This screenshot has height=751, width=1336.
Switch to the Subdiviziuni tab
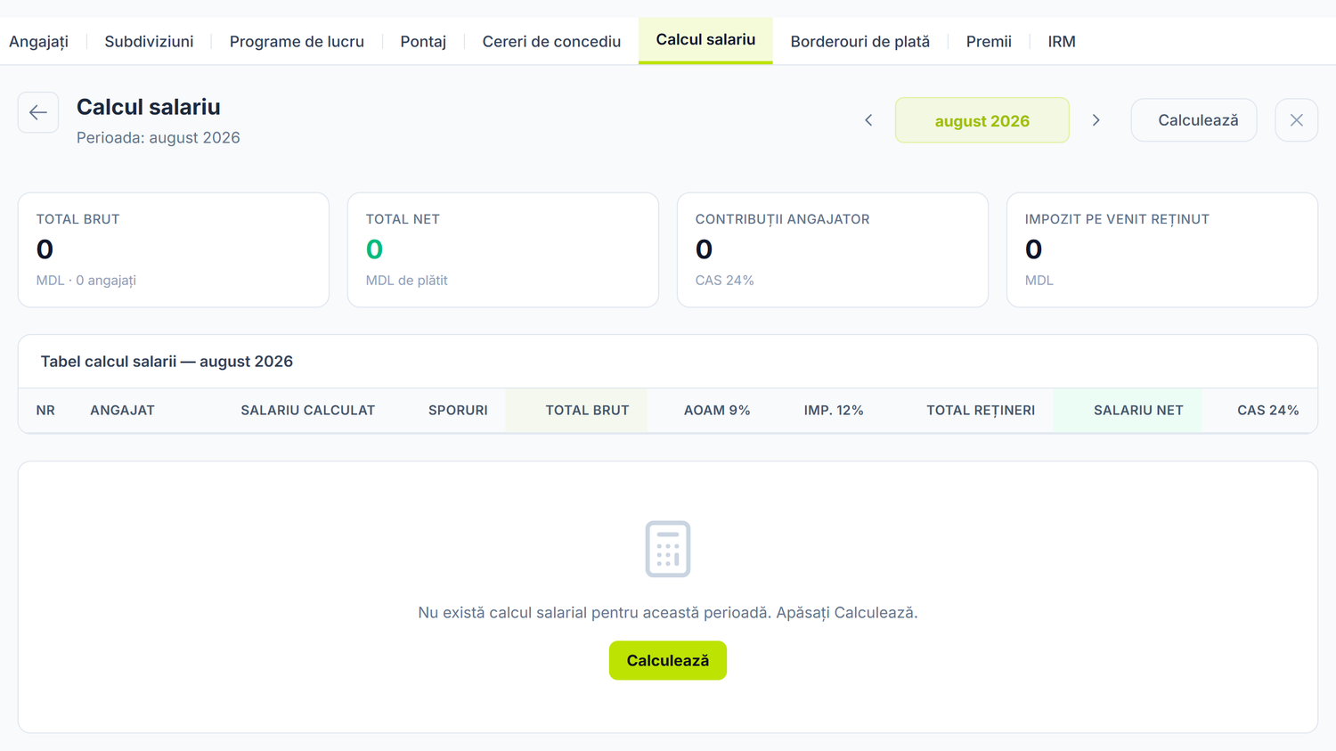pyautogui.click(x=149, y=42)
